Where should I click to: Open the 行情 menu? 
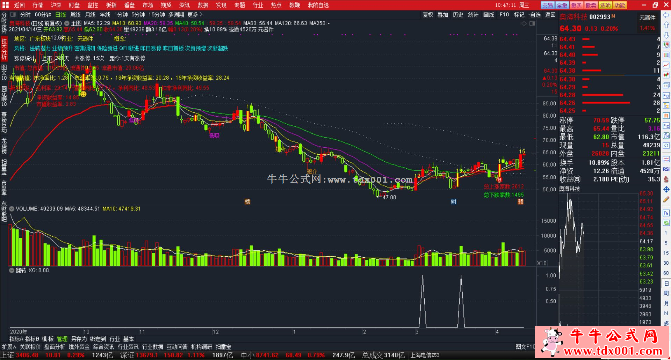pyautogui.click(x=38, y=5)
